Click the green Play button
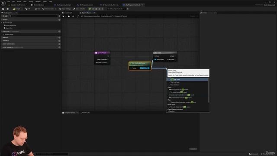The height and width of the screenshot is (156, 277). (x=90, y=9)
